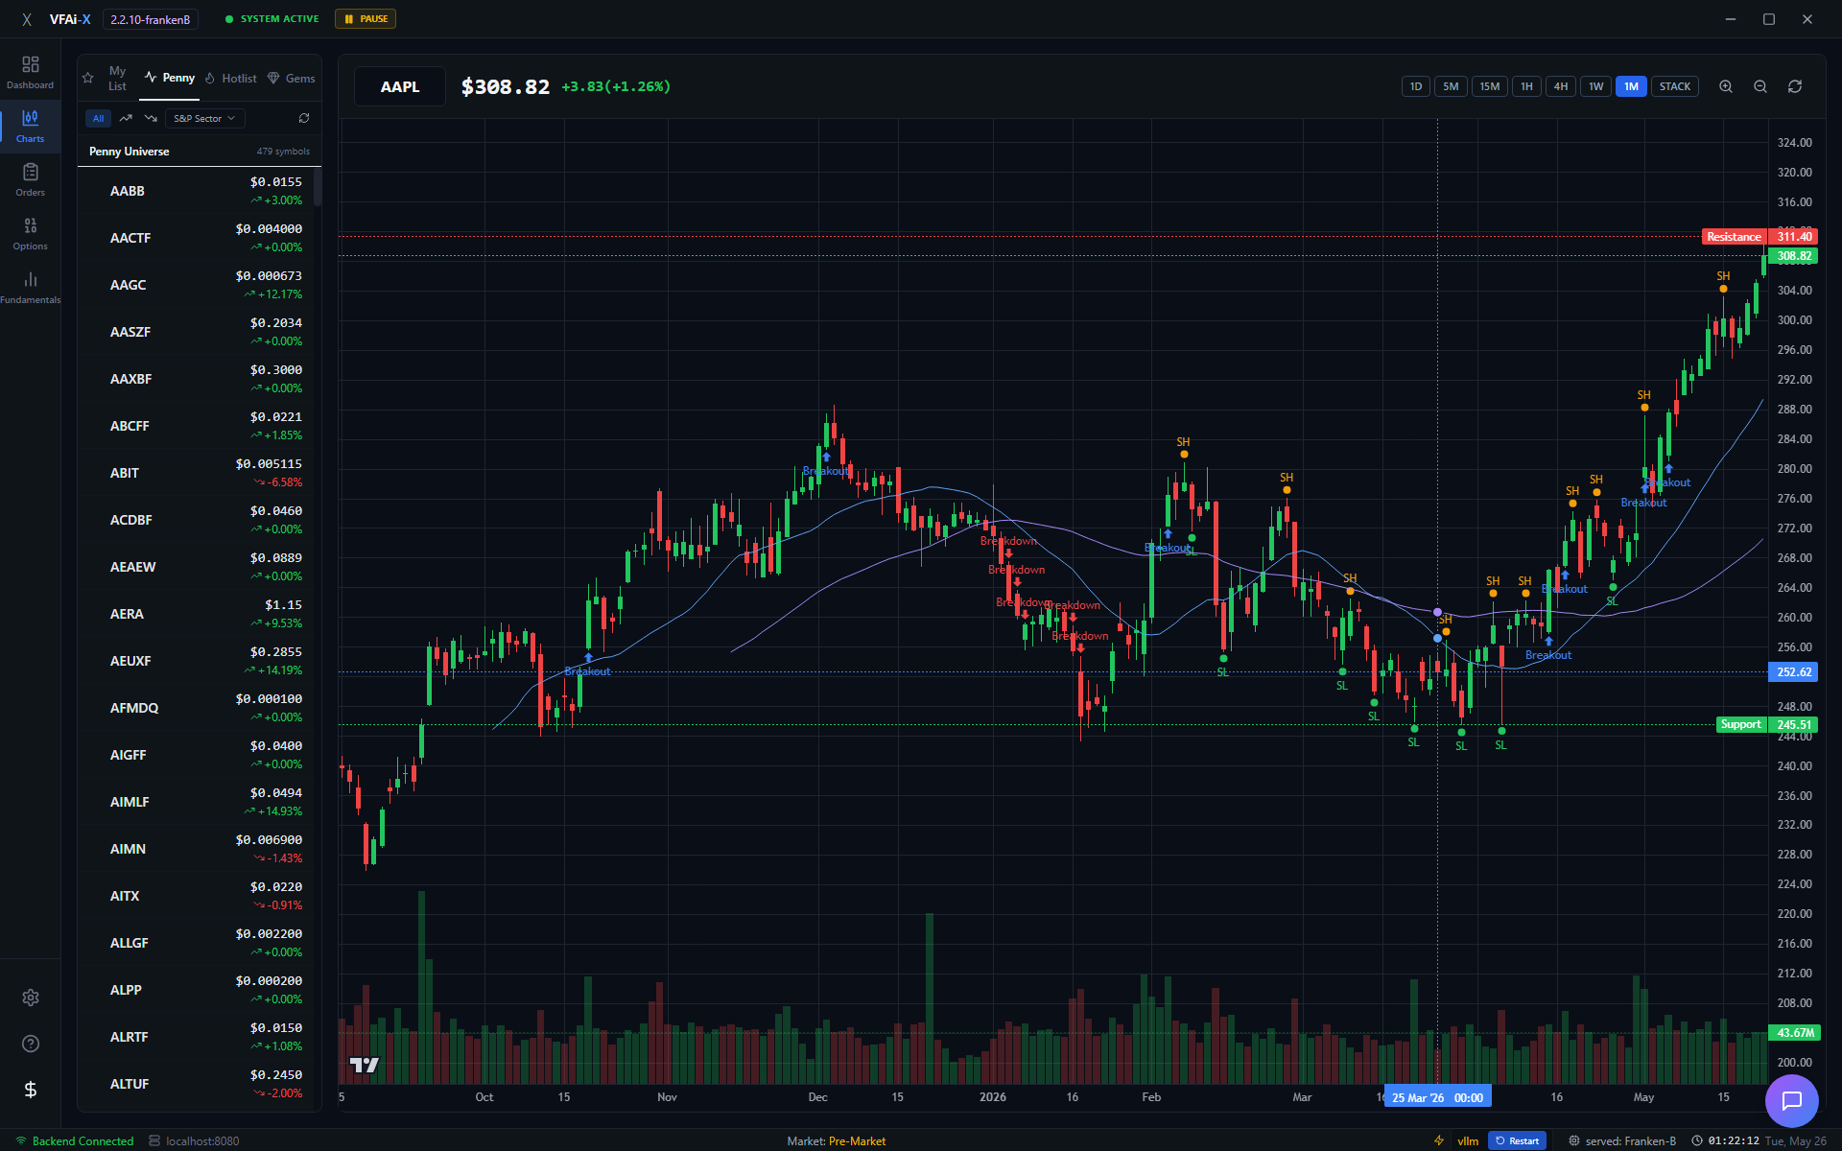Switch to the Penny tab
The height and width of the screenshot is (1151, 1842).
point(170,78)
